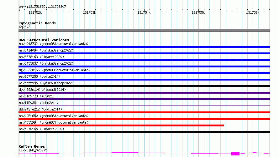Select the gray Xq26.2 cytogenetic band bar
Screen dimensions: 279x157
click(144, 30)
